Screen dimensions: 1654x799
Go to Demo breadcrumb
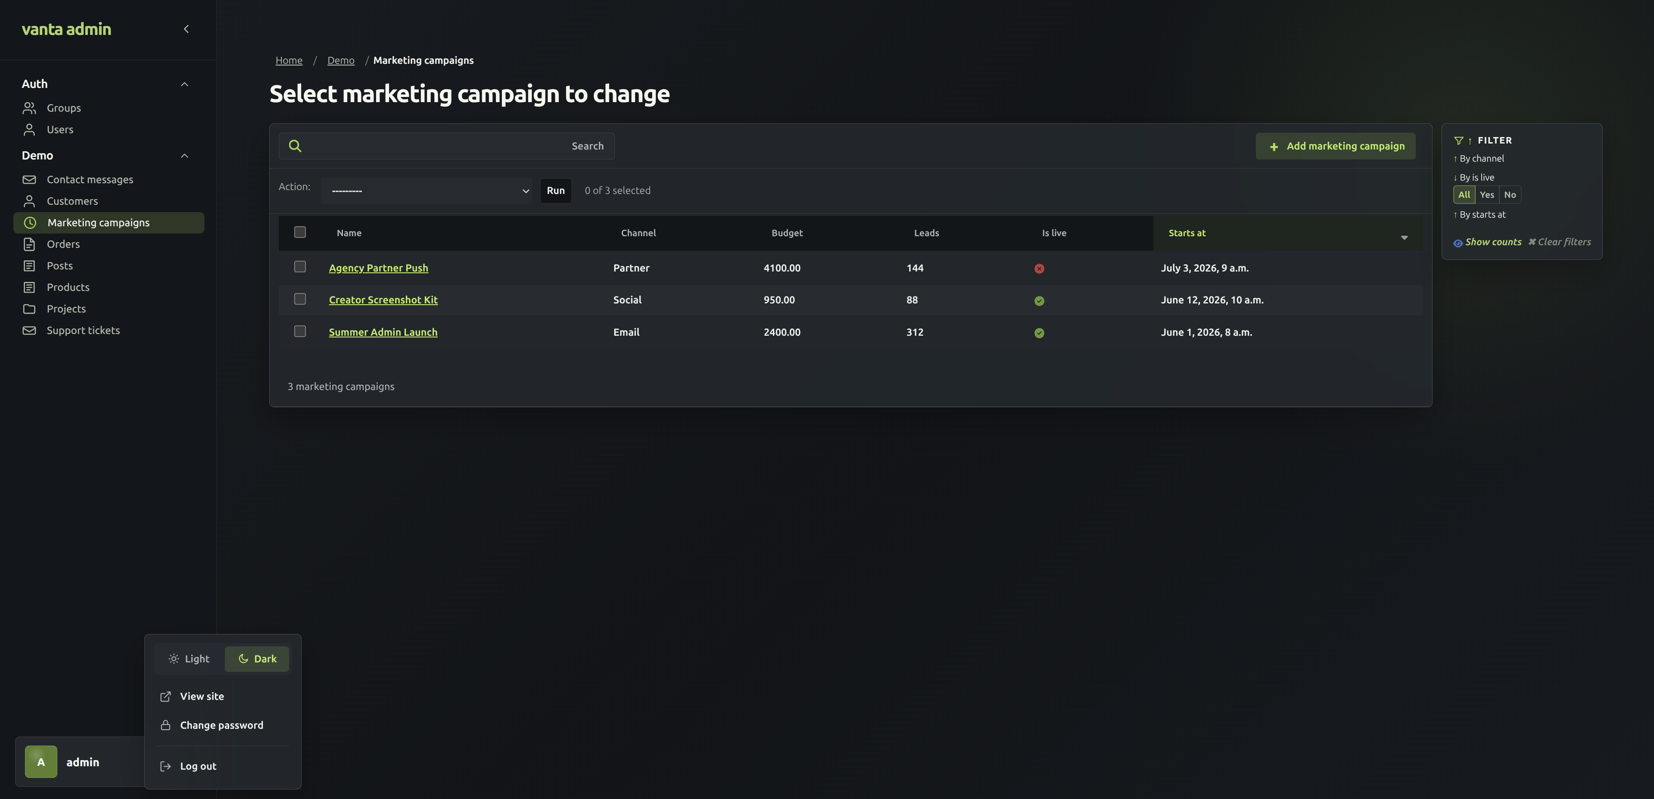pos(341,60)
